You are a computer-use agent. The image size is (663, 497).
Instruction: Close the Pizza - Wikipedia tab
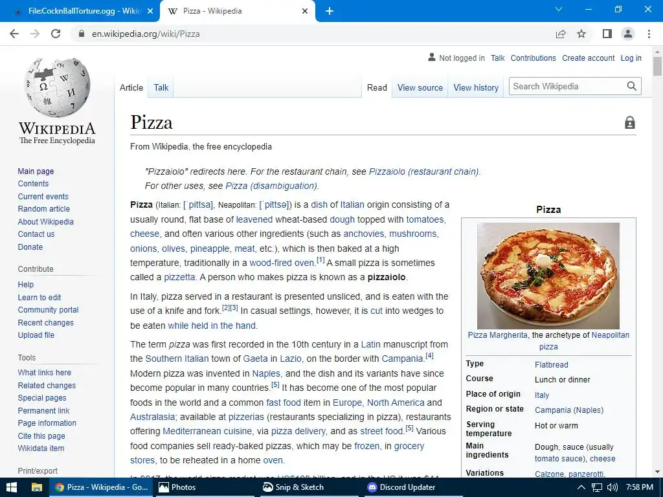tap(305, 11)
